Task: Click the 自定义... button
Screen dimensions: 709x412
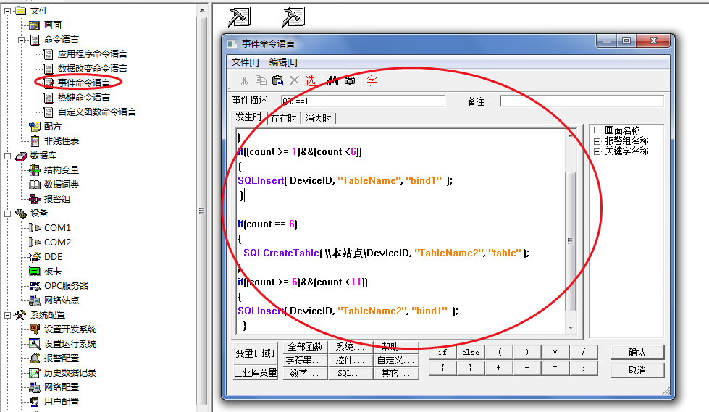Action: click(x=396, y=360)
